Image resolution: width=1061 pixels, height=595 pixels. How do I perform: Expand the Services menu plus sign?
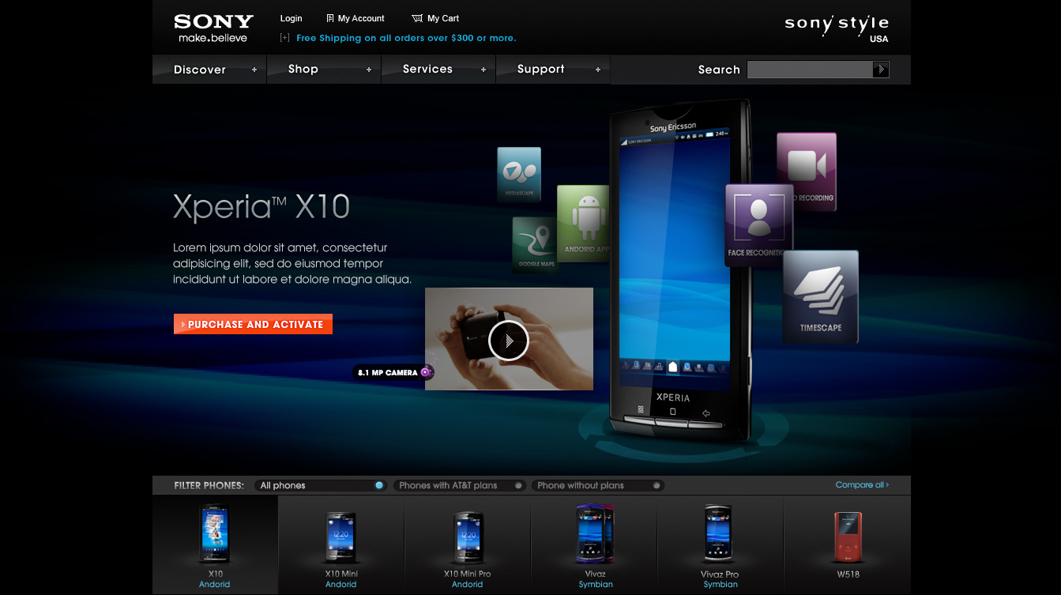point(483,70)
